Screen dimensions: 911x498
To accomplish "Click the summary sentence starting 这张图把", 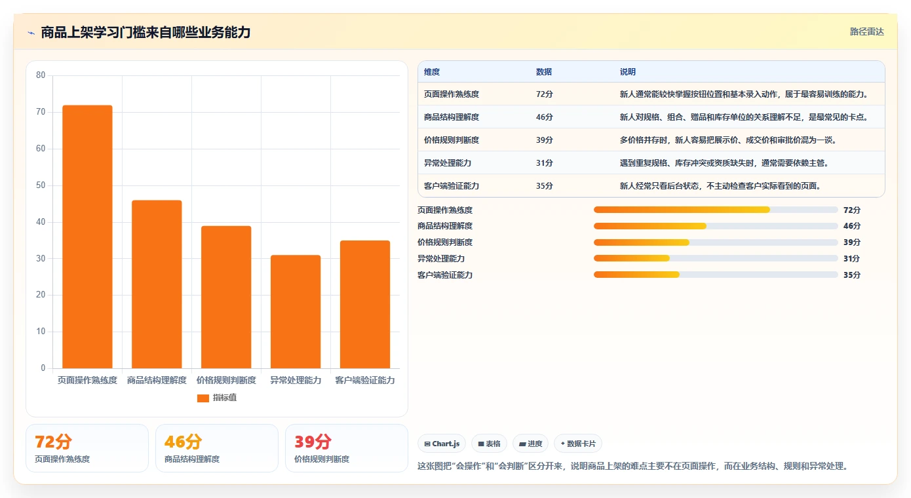I will tap(634, 467).
